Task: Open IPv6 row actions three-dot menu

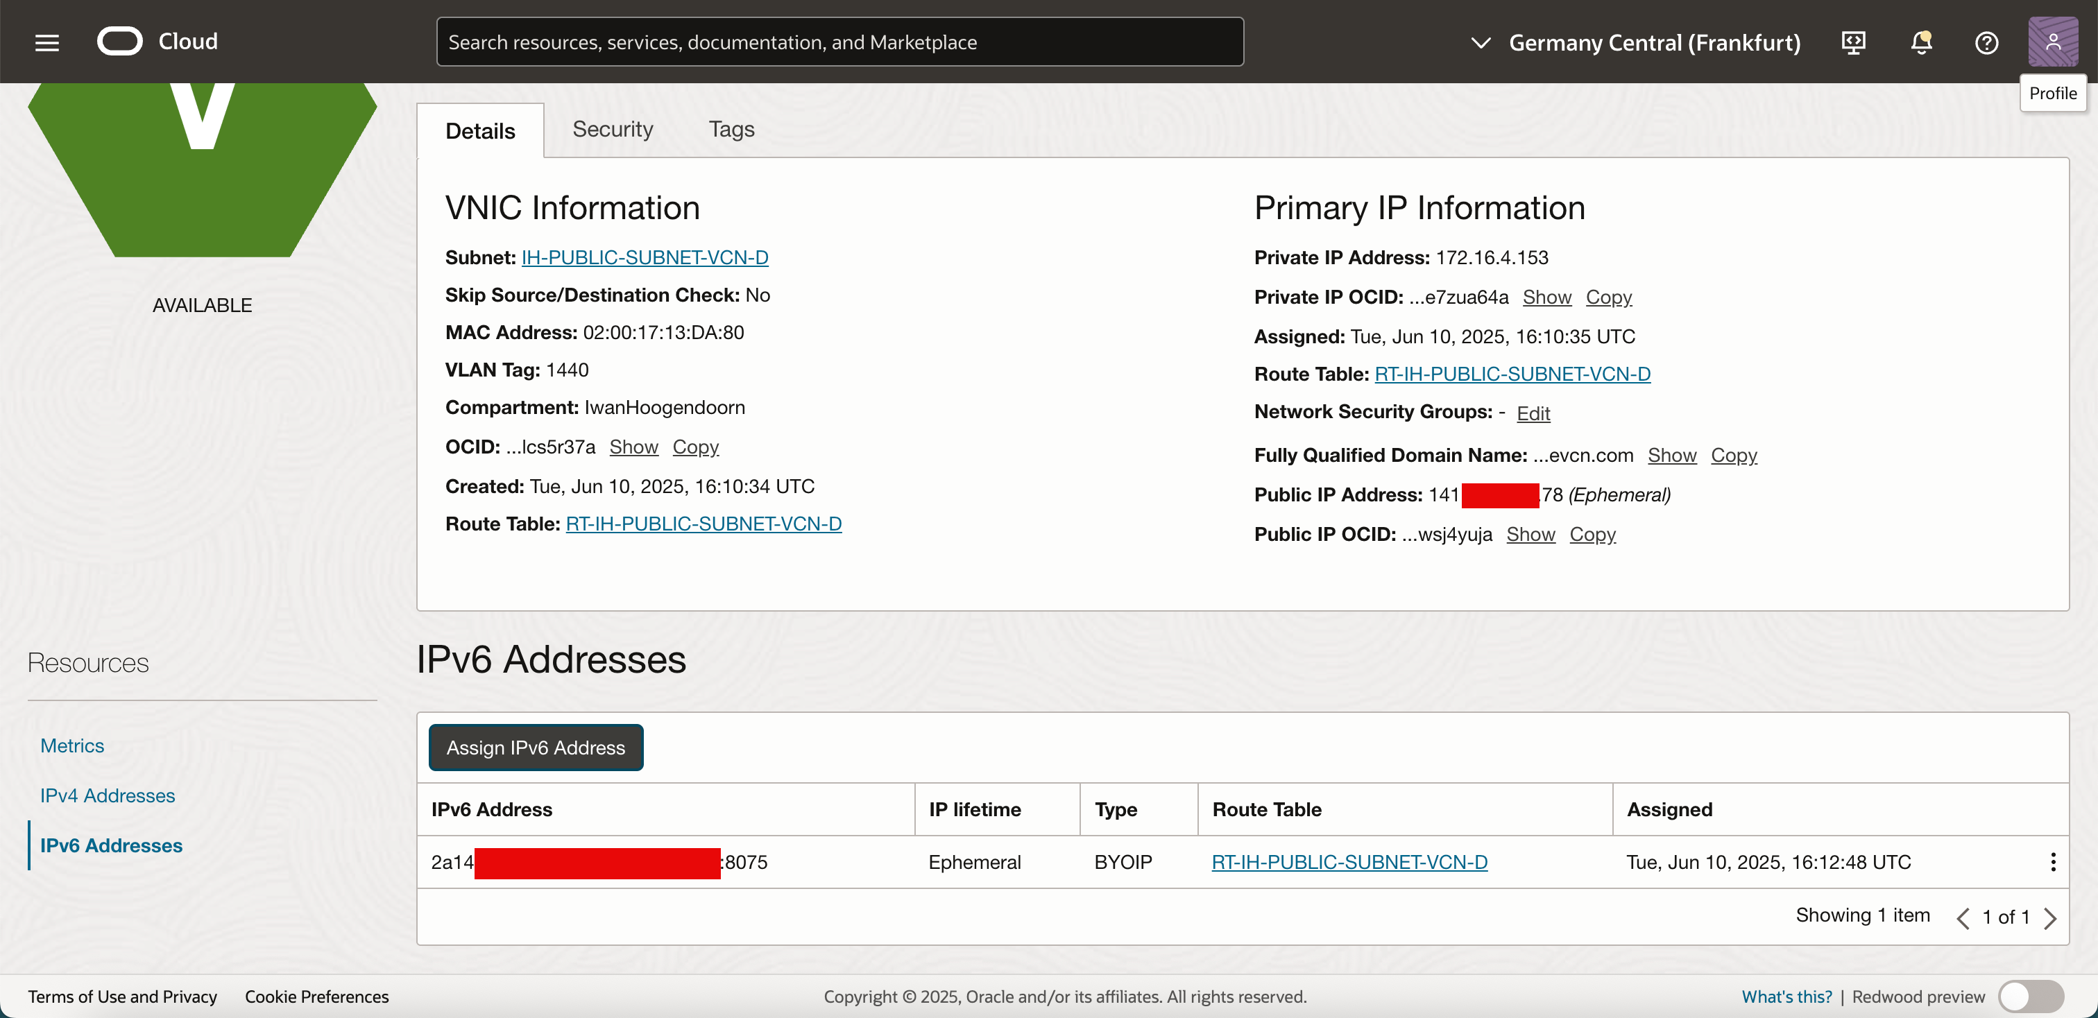Action: 2052,862
